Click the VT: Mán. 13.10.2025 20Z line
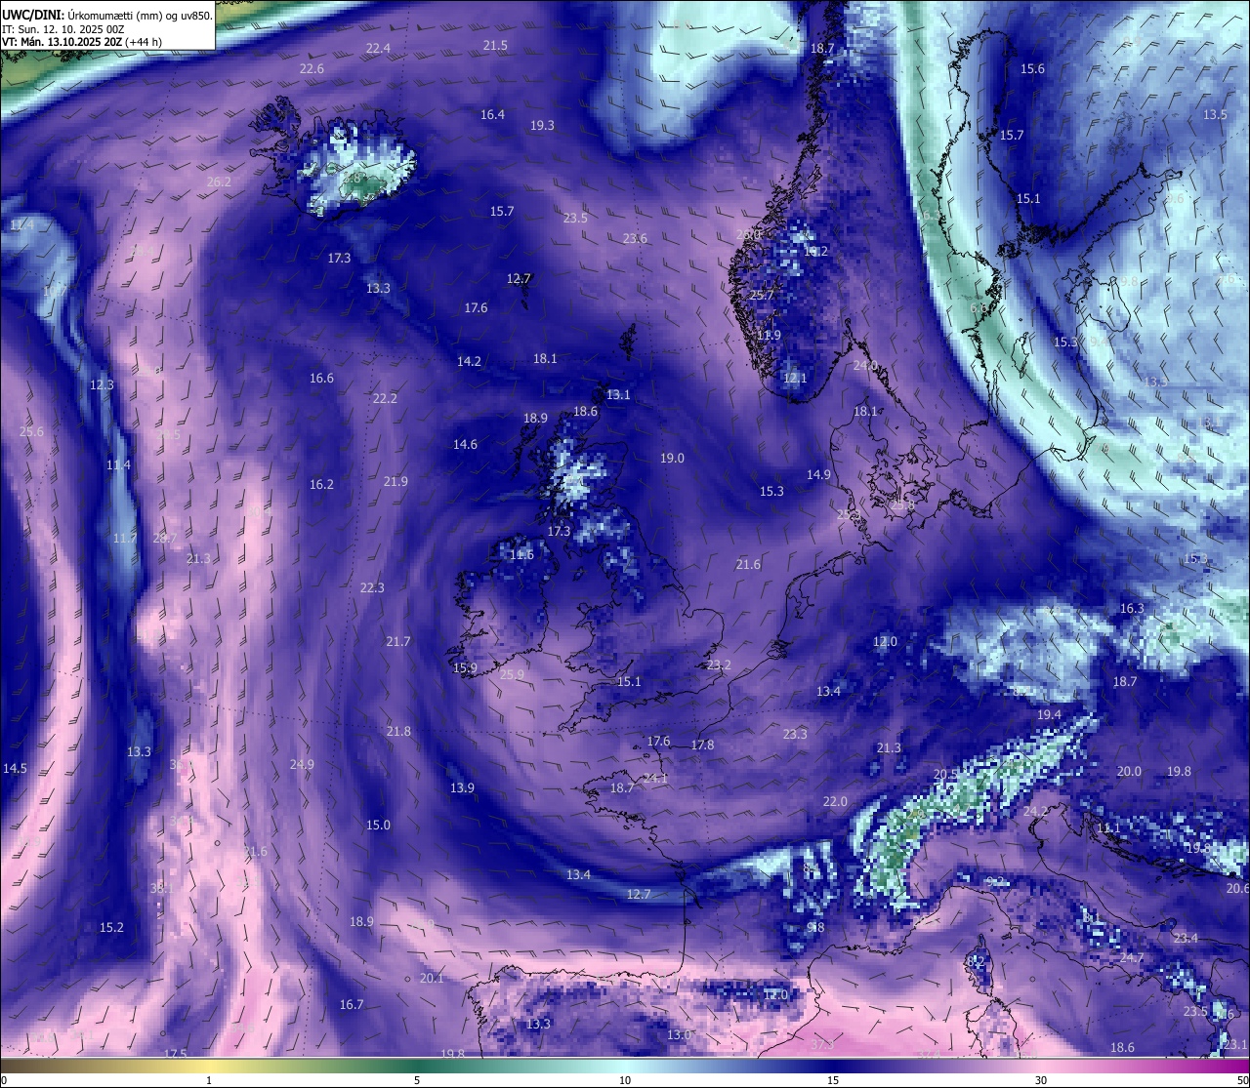Image resolution: width=1250 pixels, height=1088 pixels. point(82,42)
